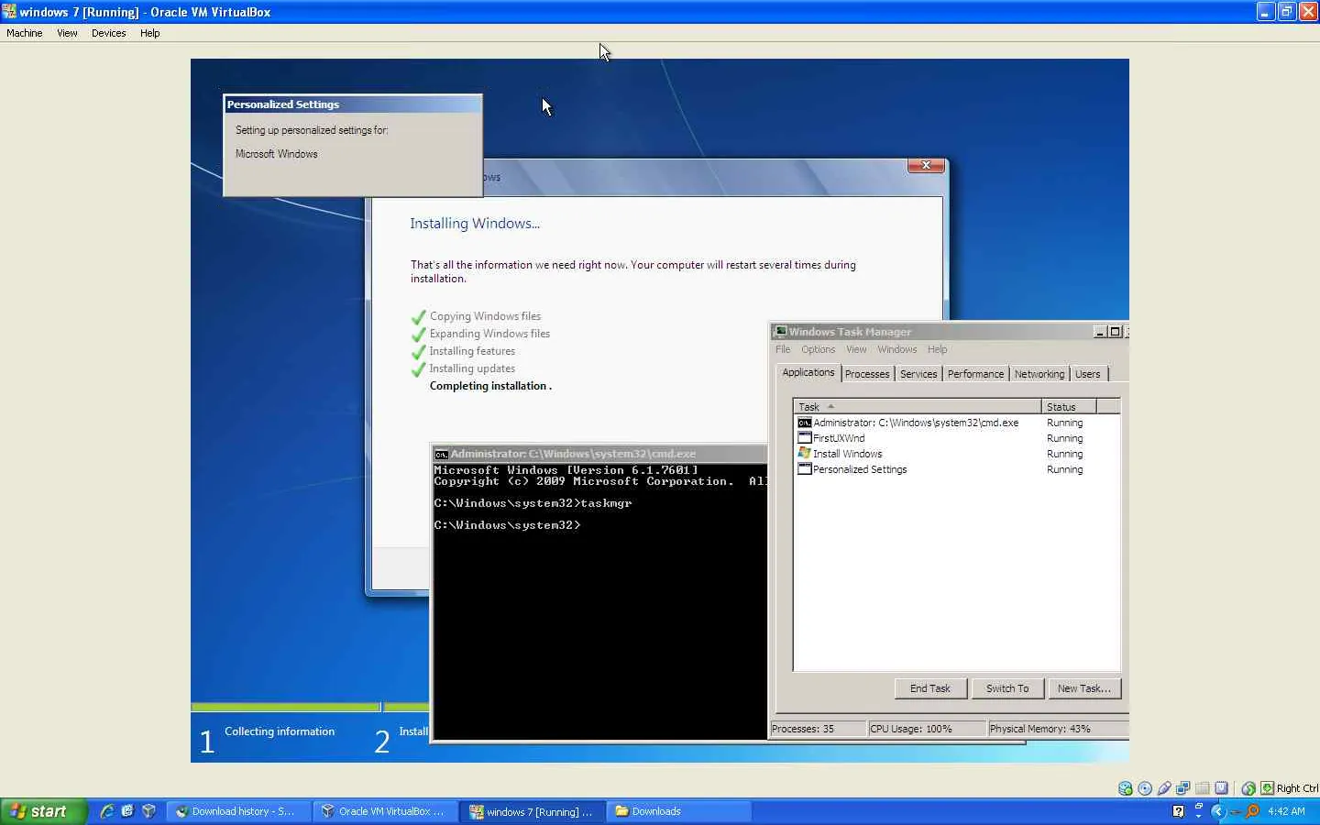Click the Start button on taskbar
This screenshot has height=825, width=1320.
(x=43, y=811)
